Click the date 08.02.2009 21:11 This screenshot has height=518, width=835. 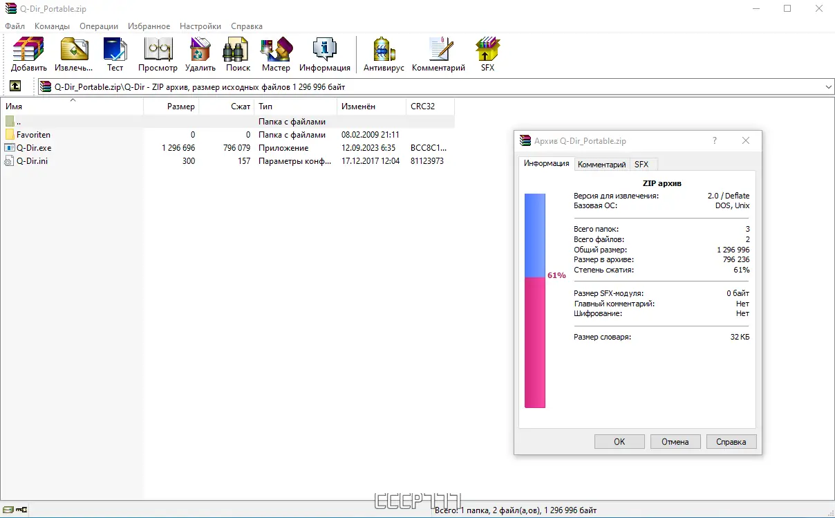pos(370,135)
